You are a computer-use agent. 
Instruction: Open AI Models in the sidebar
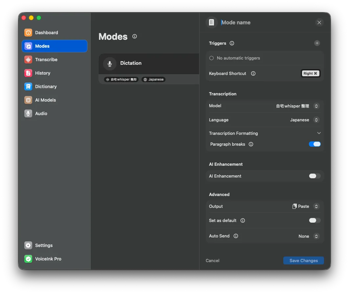point(55,100)
